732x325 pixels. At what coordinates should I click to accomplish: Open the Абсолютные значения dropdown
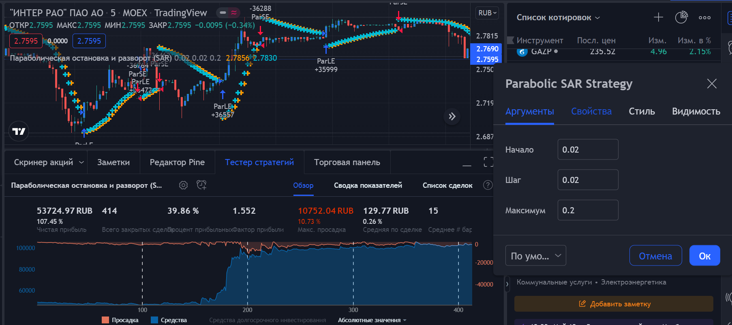pyautogui.click(x=372, y=320)
